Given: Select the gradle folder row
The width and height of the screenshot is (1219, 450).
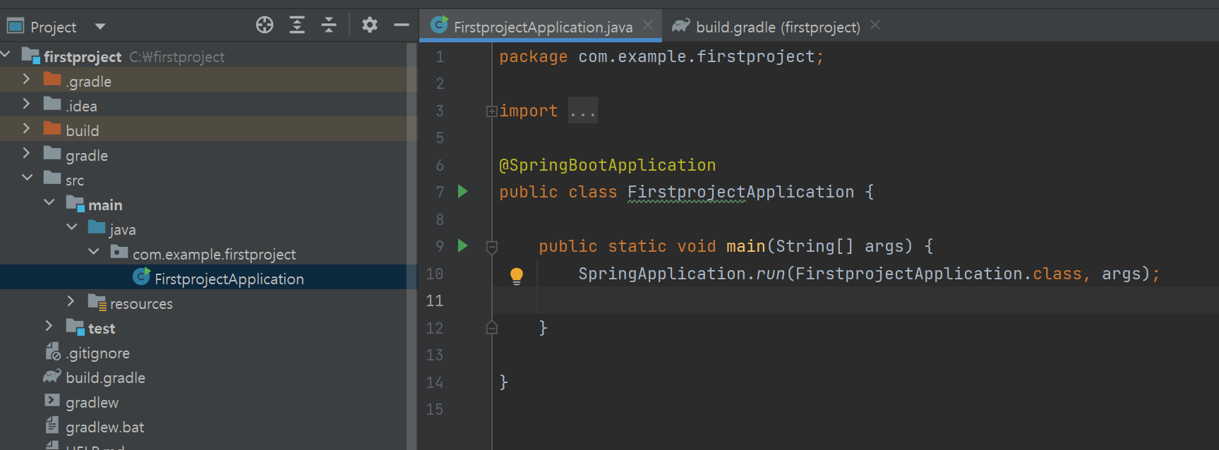Looking at the screenshot, I should (x=203, y=154).
